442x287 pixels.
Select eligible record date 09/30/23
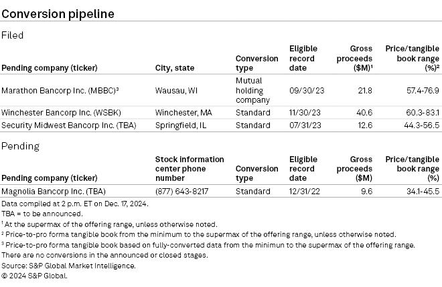pyautogui.click(x=305, y=89)
